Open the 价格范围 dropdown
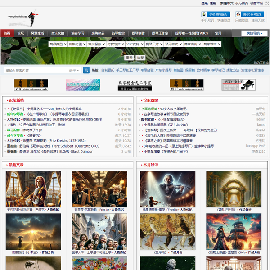 77,45
